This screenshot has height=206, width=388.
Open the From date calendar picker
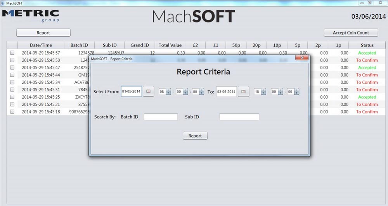149,91
